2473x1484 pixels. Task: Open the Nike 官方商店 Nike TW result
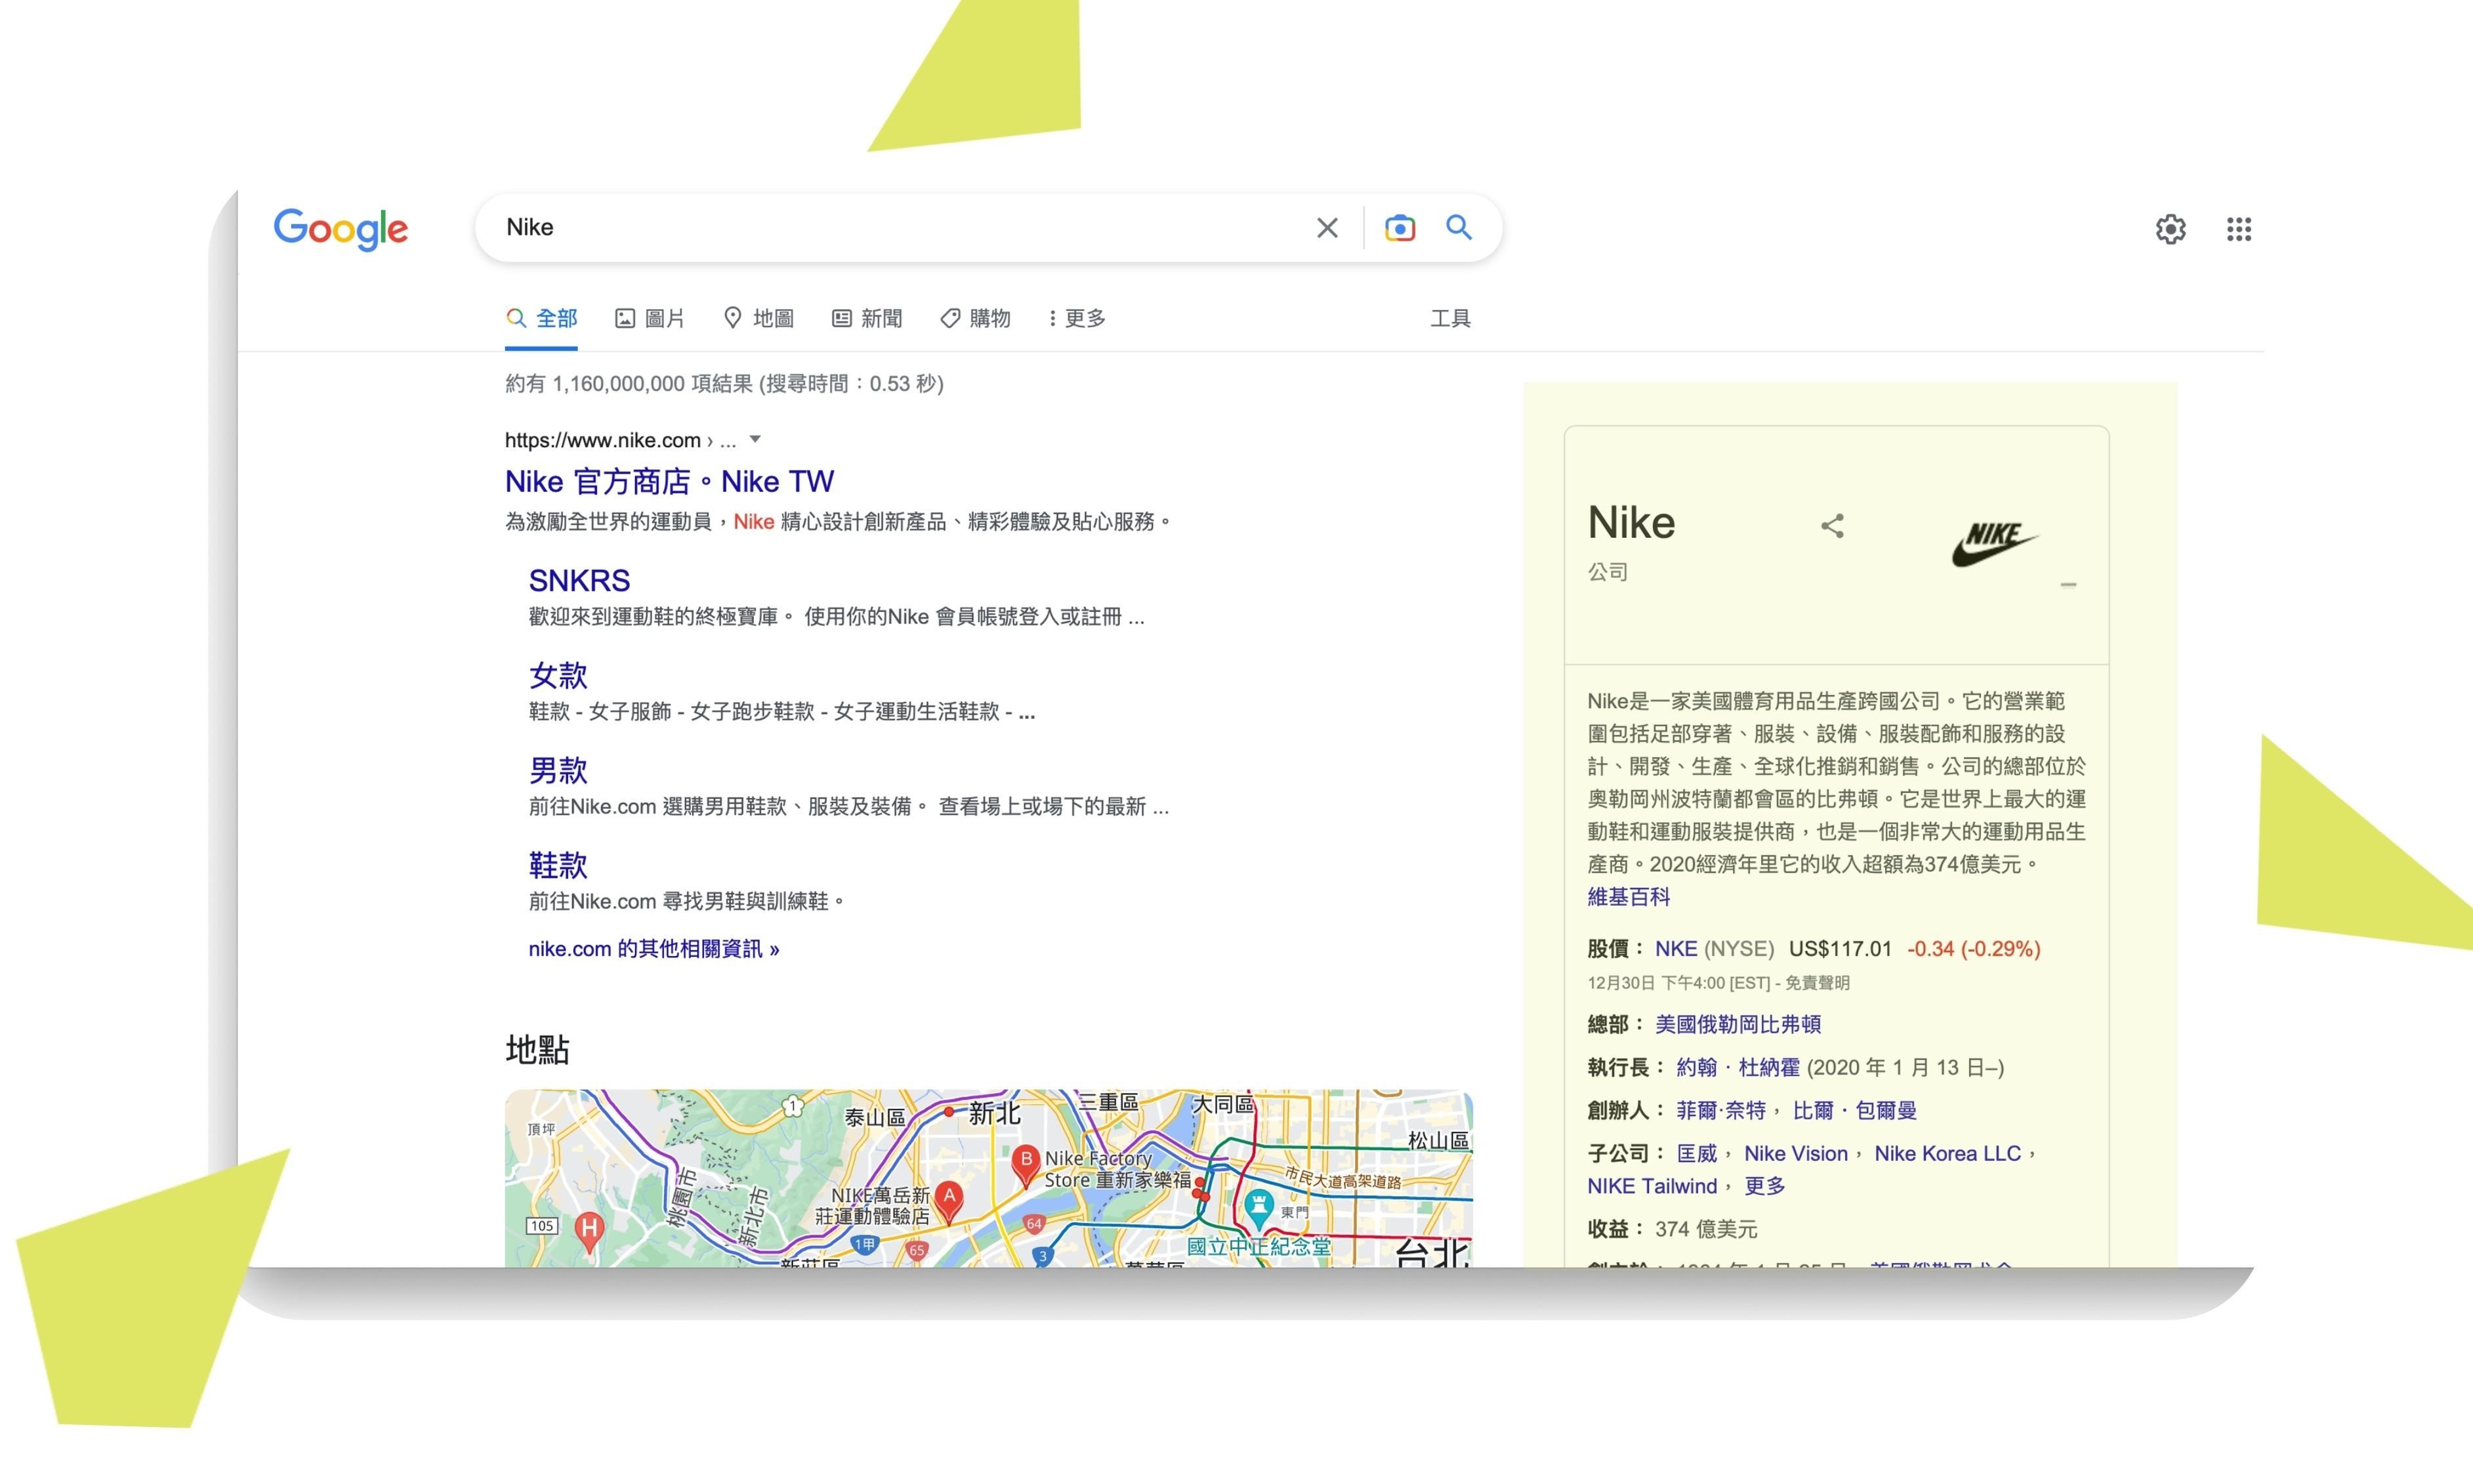[x=669, y=481]
